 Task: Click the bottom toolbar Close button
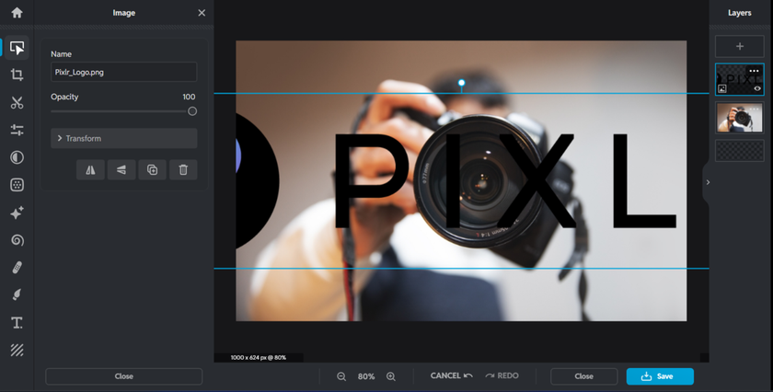pyautogui.click(x=583, y=376)
